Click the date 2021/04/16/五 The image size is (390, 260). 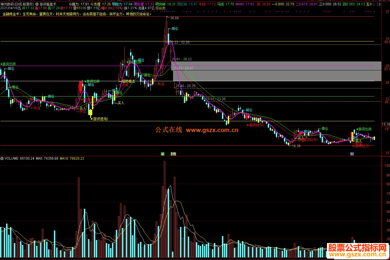tap(11, 8)
